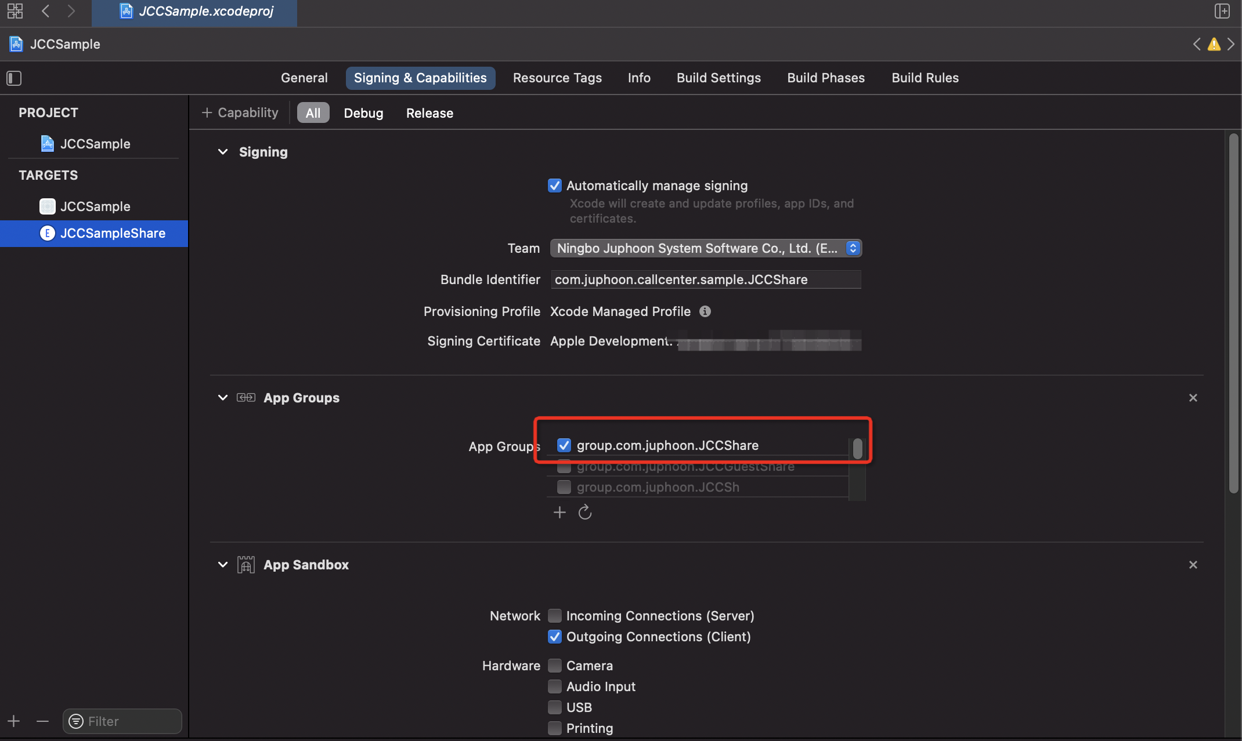
Task: Click the Bundle Identifier field
Action: tap(706, 279)
